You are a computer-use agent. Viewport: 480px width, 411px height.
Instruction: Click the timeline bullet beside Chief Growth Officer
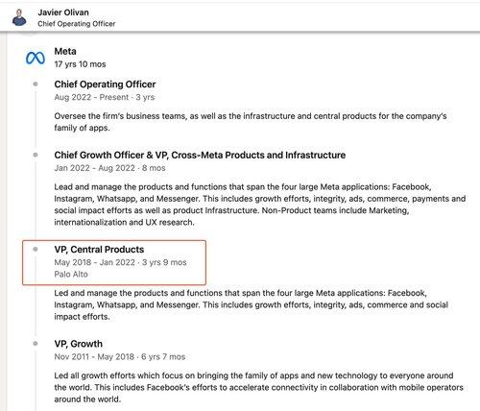tap(36, 155)
